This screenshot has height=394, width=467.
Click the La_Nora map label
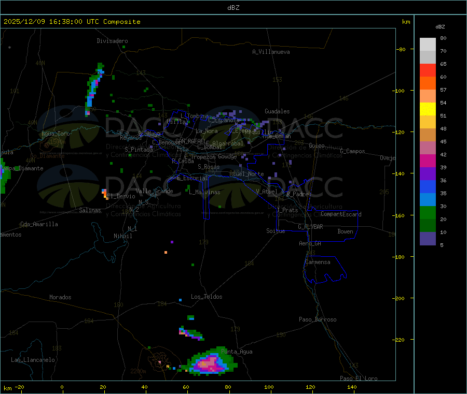click(x=207, y=131)
